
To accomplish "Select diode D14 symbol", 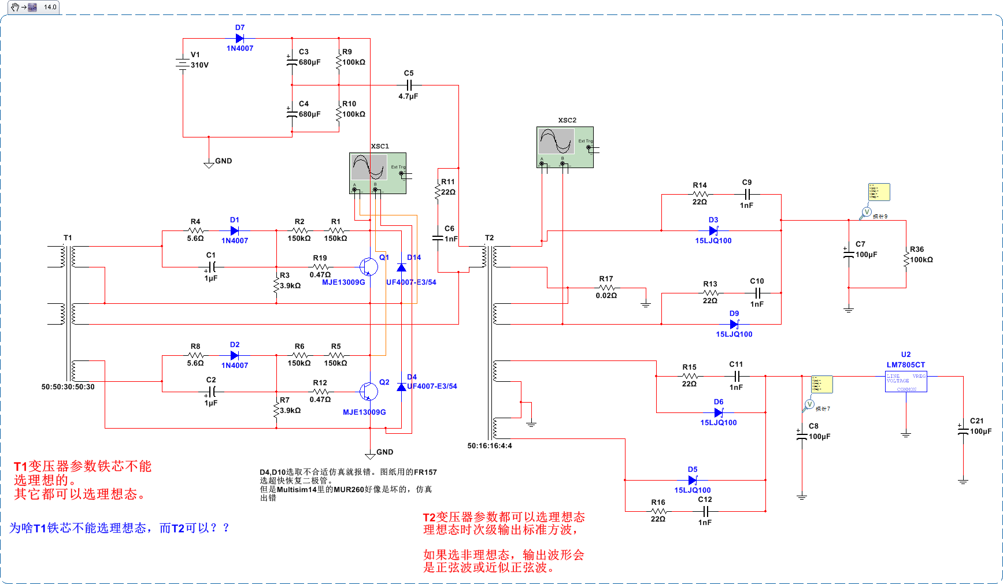I will click(401, 267).
